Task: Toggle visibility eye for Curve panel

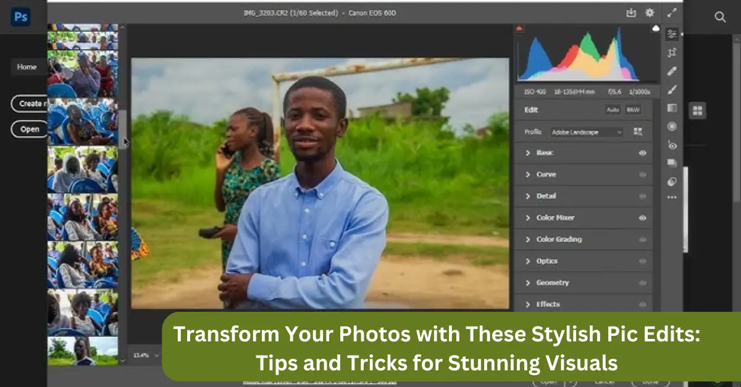Action: click(643, 174)
